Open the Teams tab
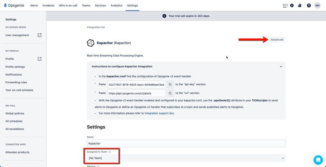The width and height of the screenshot is (326, 167). [x=86, y=6]
